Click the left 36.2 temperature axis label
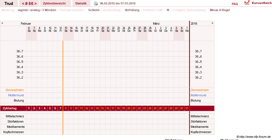This screenshot has width=272, height=140. point(20,77)
